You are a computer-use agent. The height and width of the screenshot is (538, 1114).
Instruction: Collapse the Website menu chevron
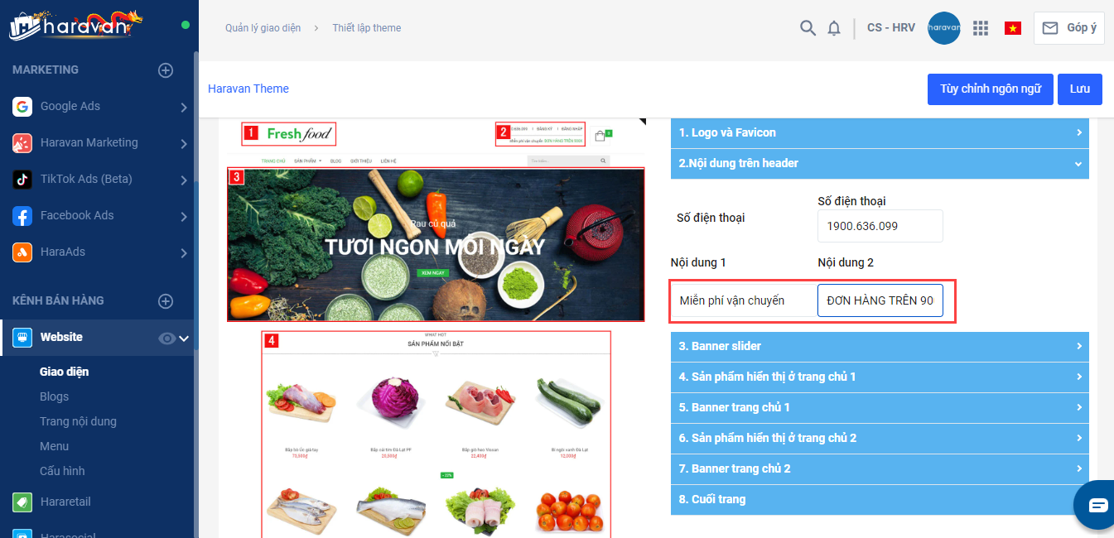coord(184,338)
